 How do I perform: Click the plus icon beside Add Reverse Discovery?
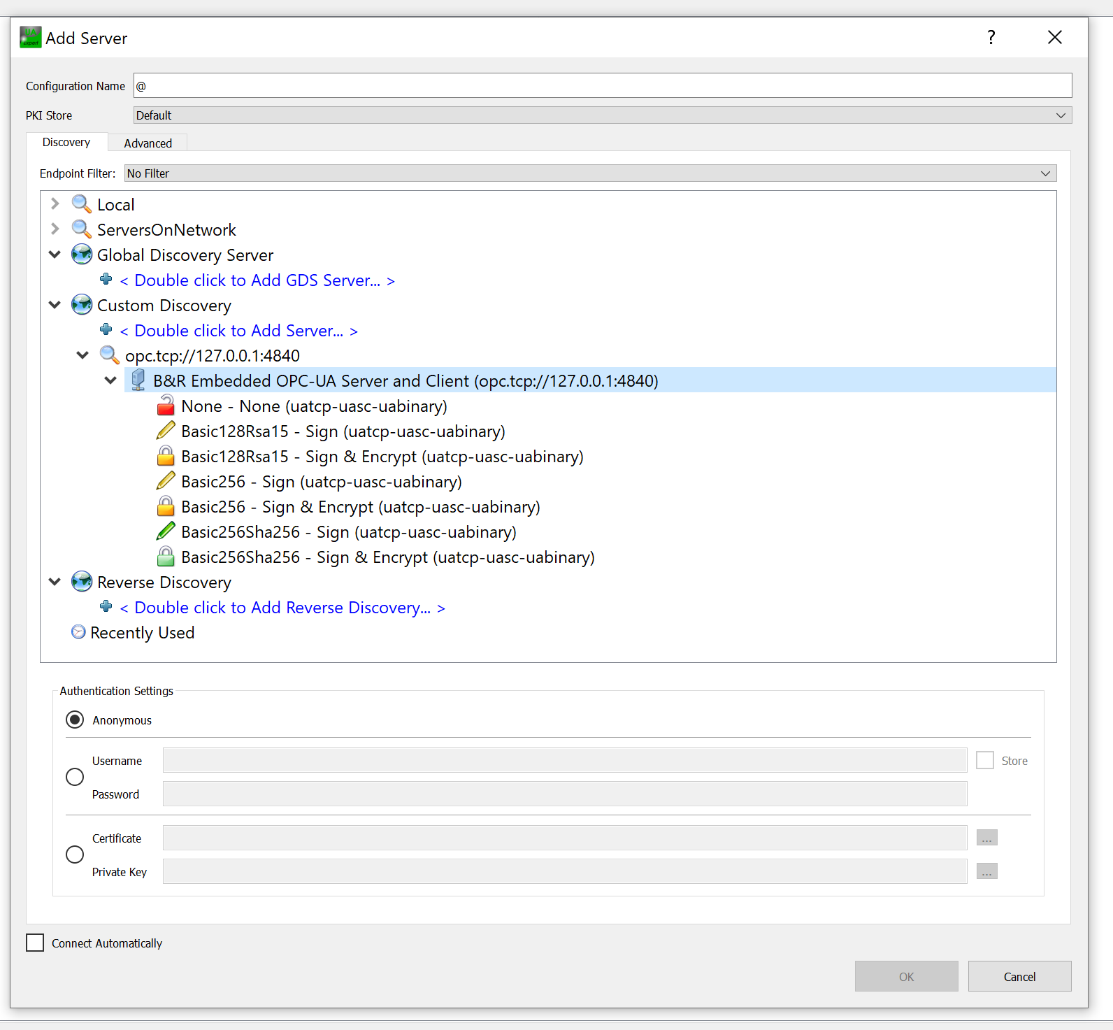pos(106,606)
